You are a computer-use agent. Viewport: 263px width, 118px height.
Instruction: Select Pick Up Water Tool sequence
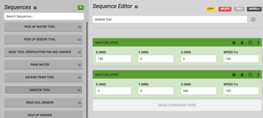43,27
